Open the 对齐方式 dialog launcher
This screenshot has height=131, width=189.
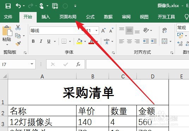coord(172,53)
